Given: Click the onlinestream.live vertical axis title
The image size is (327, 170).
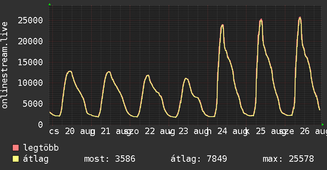Looking at the screenshot, I should tap(4, 65).
